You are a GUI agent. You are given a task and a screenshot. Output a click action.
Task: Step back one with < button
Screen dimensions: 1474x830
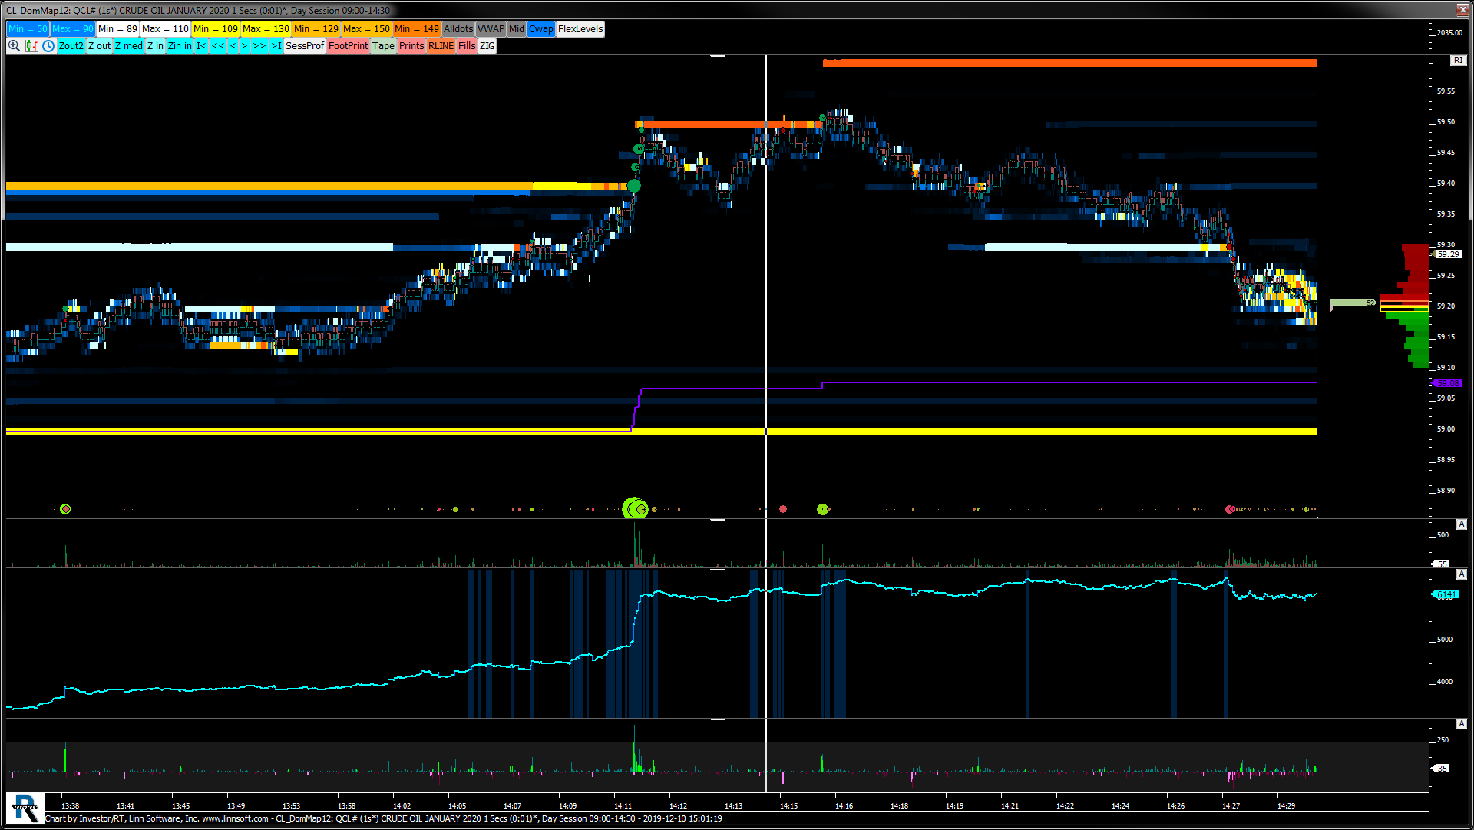[233, 46]
